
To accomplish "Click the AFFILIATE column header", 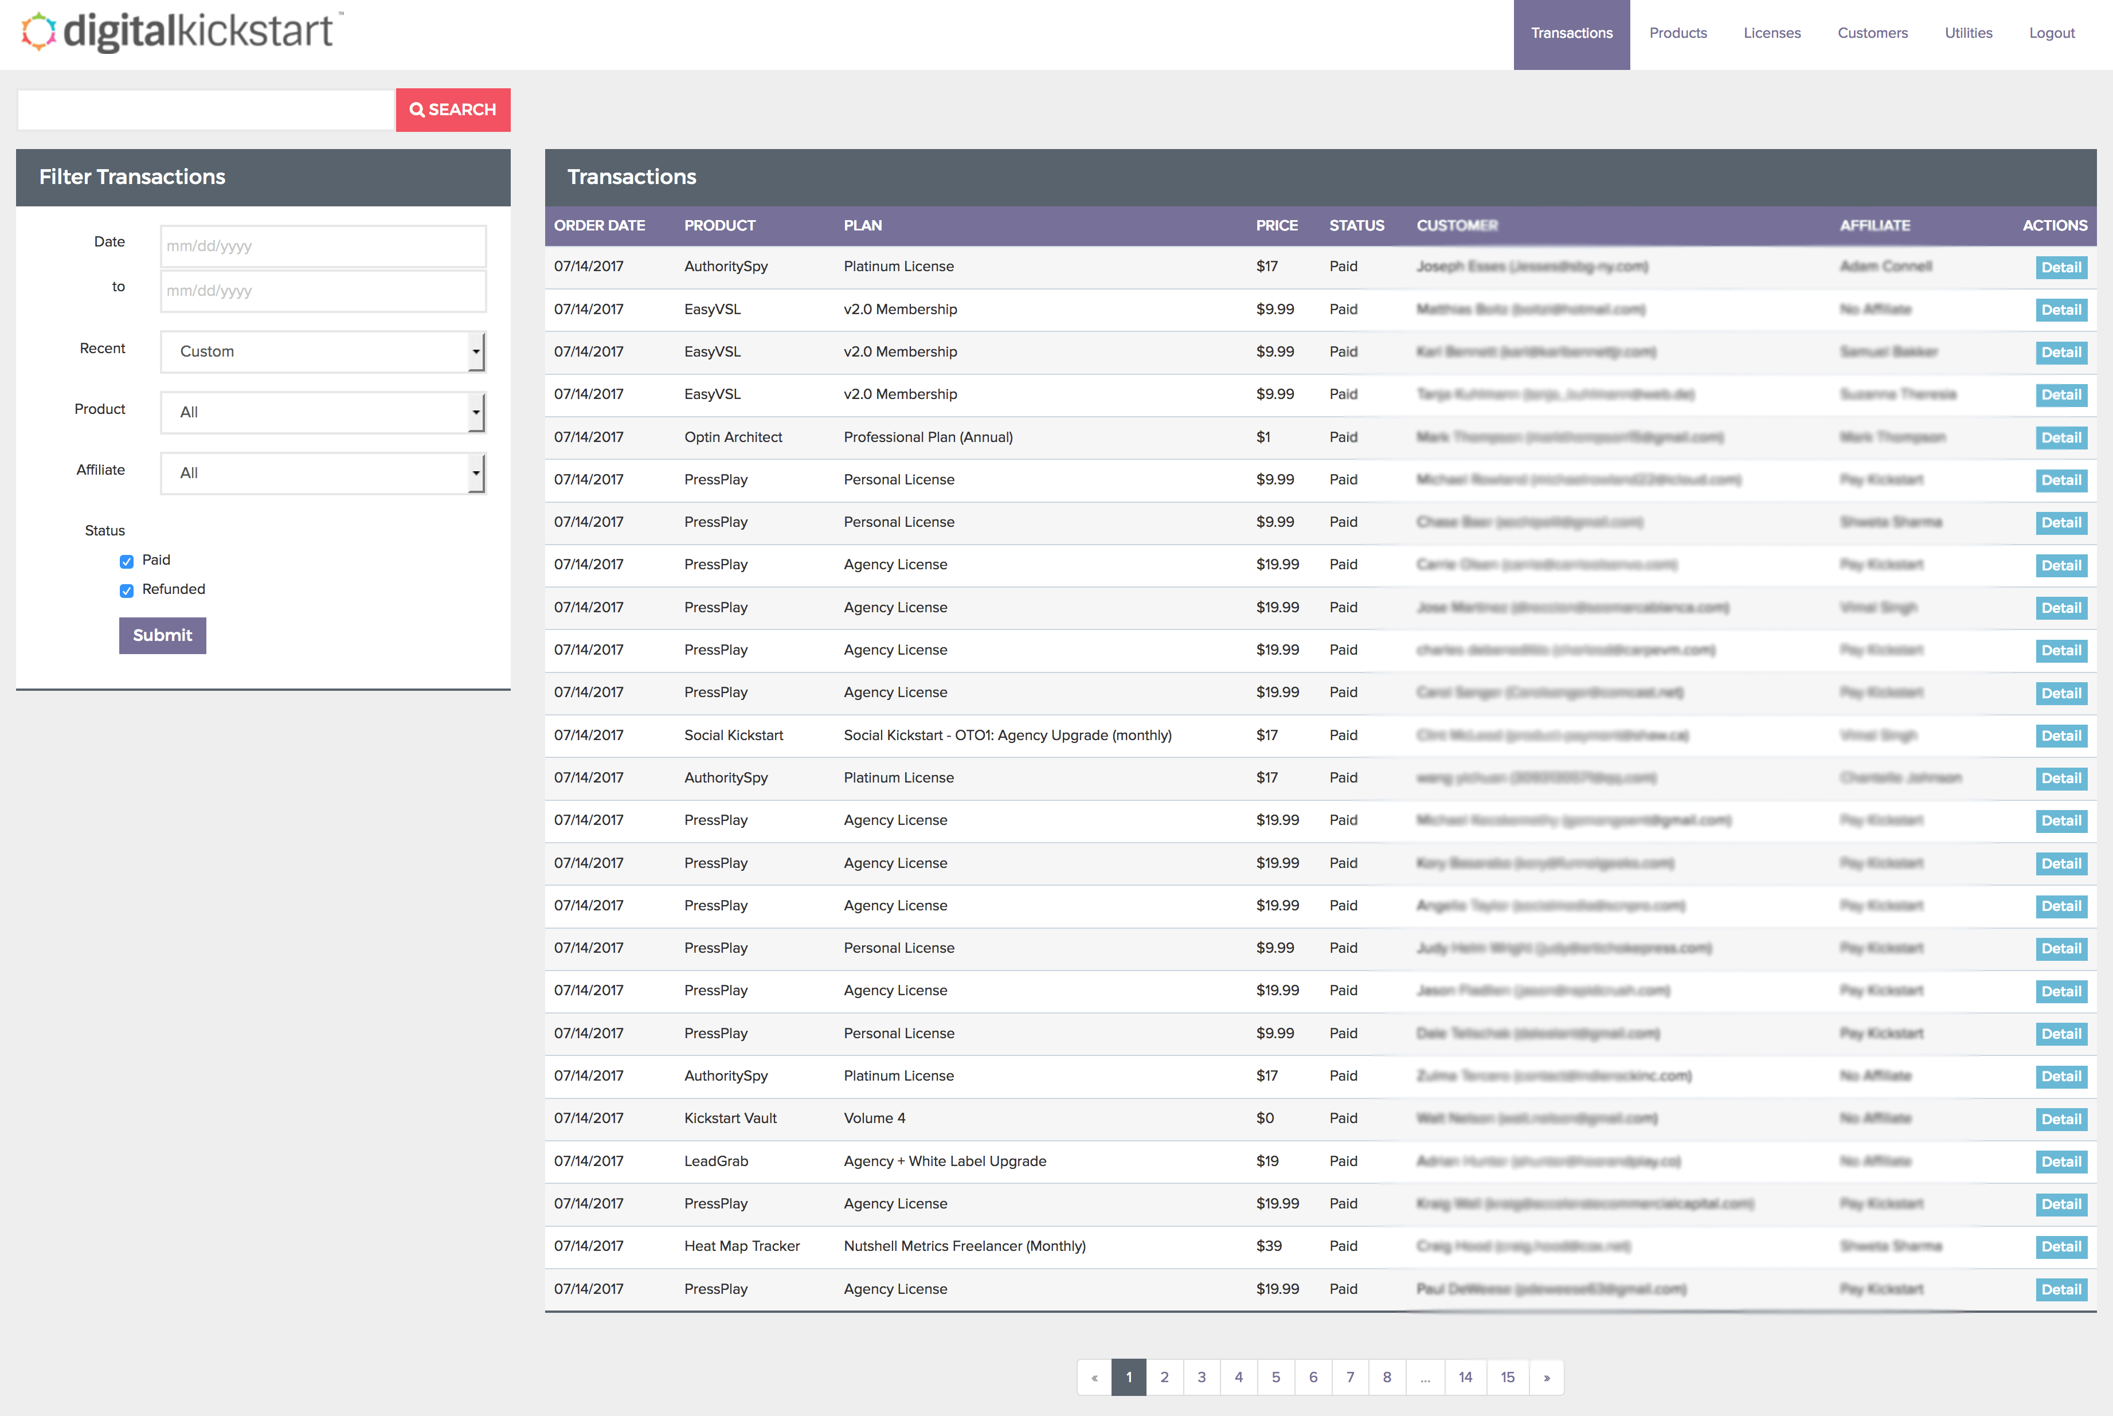I will (x=1875, y=226).
